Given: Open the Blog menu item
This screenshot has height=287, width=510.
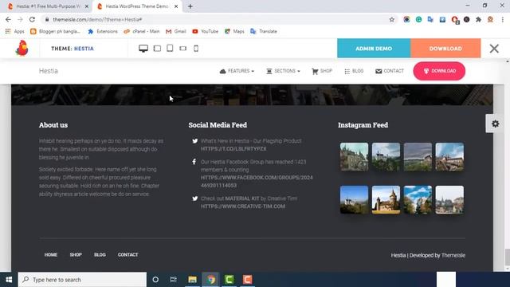Looking at the screenshot, I should [x=354, y=71].
